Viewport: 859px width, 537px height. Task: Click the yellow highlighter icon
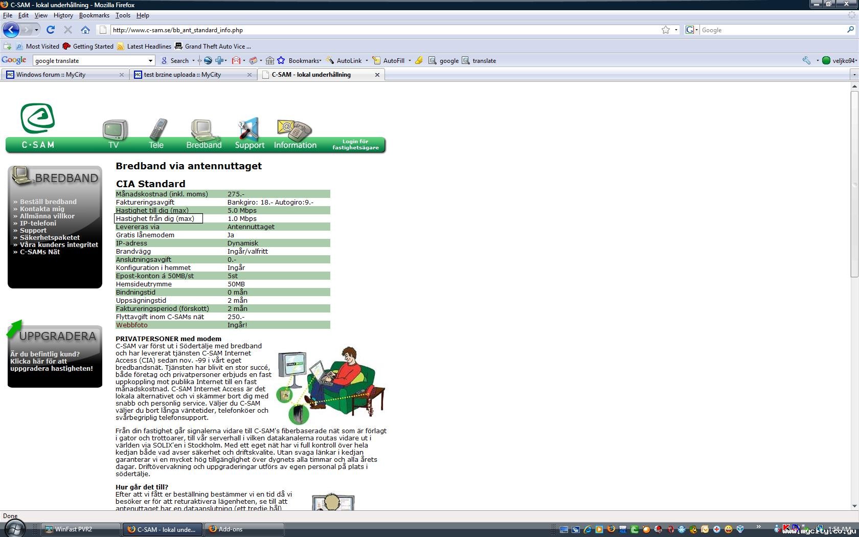pyautogui.click(x=419, y=60)
